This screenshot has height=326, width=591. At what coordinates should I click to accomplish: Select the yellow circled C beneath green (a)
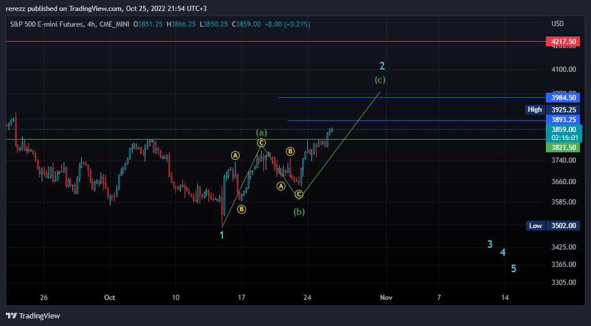(261, 143)
